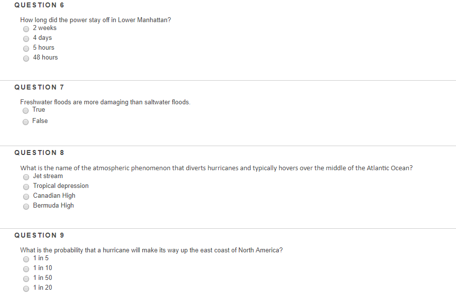Select "48 hours" as the answer

coord(26,59)
